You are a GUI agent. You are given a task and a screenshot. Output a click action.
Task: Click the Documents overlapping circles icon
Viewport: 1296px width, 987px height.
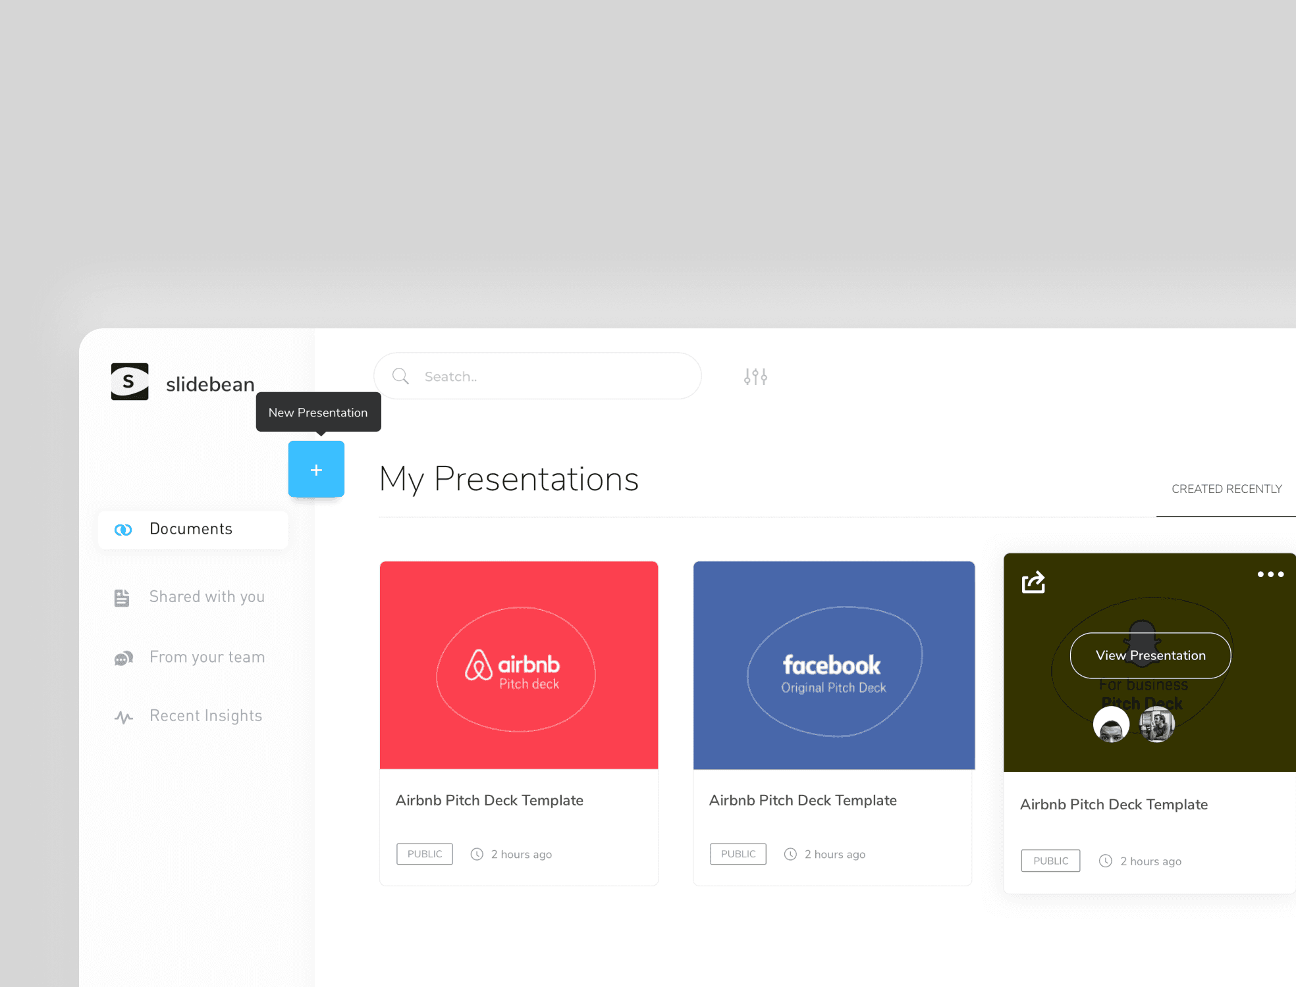pyautogui.click(x=123, y=530)
